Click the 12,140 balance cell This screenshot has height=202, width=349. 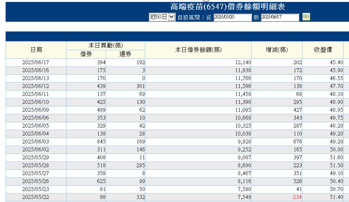[198, 61]
